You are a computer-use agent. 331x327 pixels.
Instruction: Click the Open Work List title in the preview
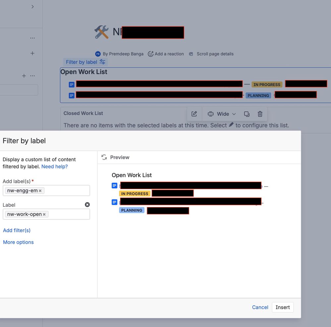(132, 175)
